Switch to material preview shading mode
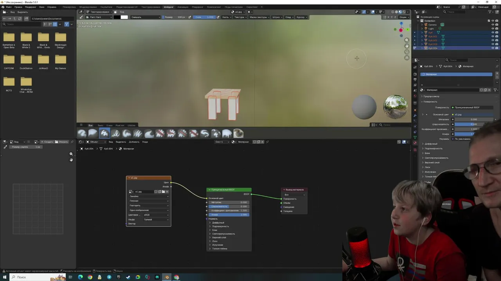 (x=400, y=12)
